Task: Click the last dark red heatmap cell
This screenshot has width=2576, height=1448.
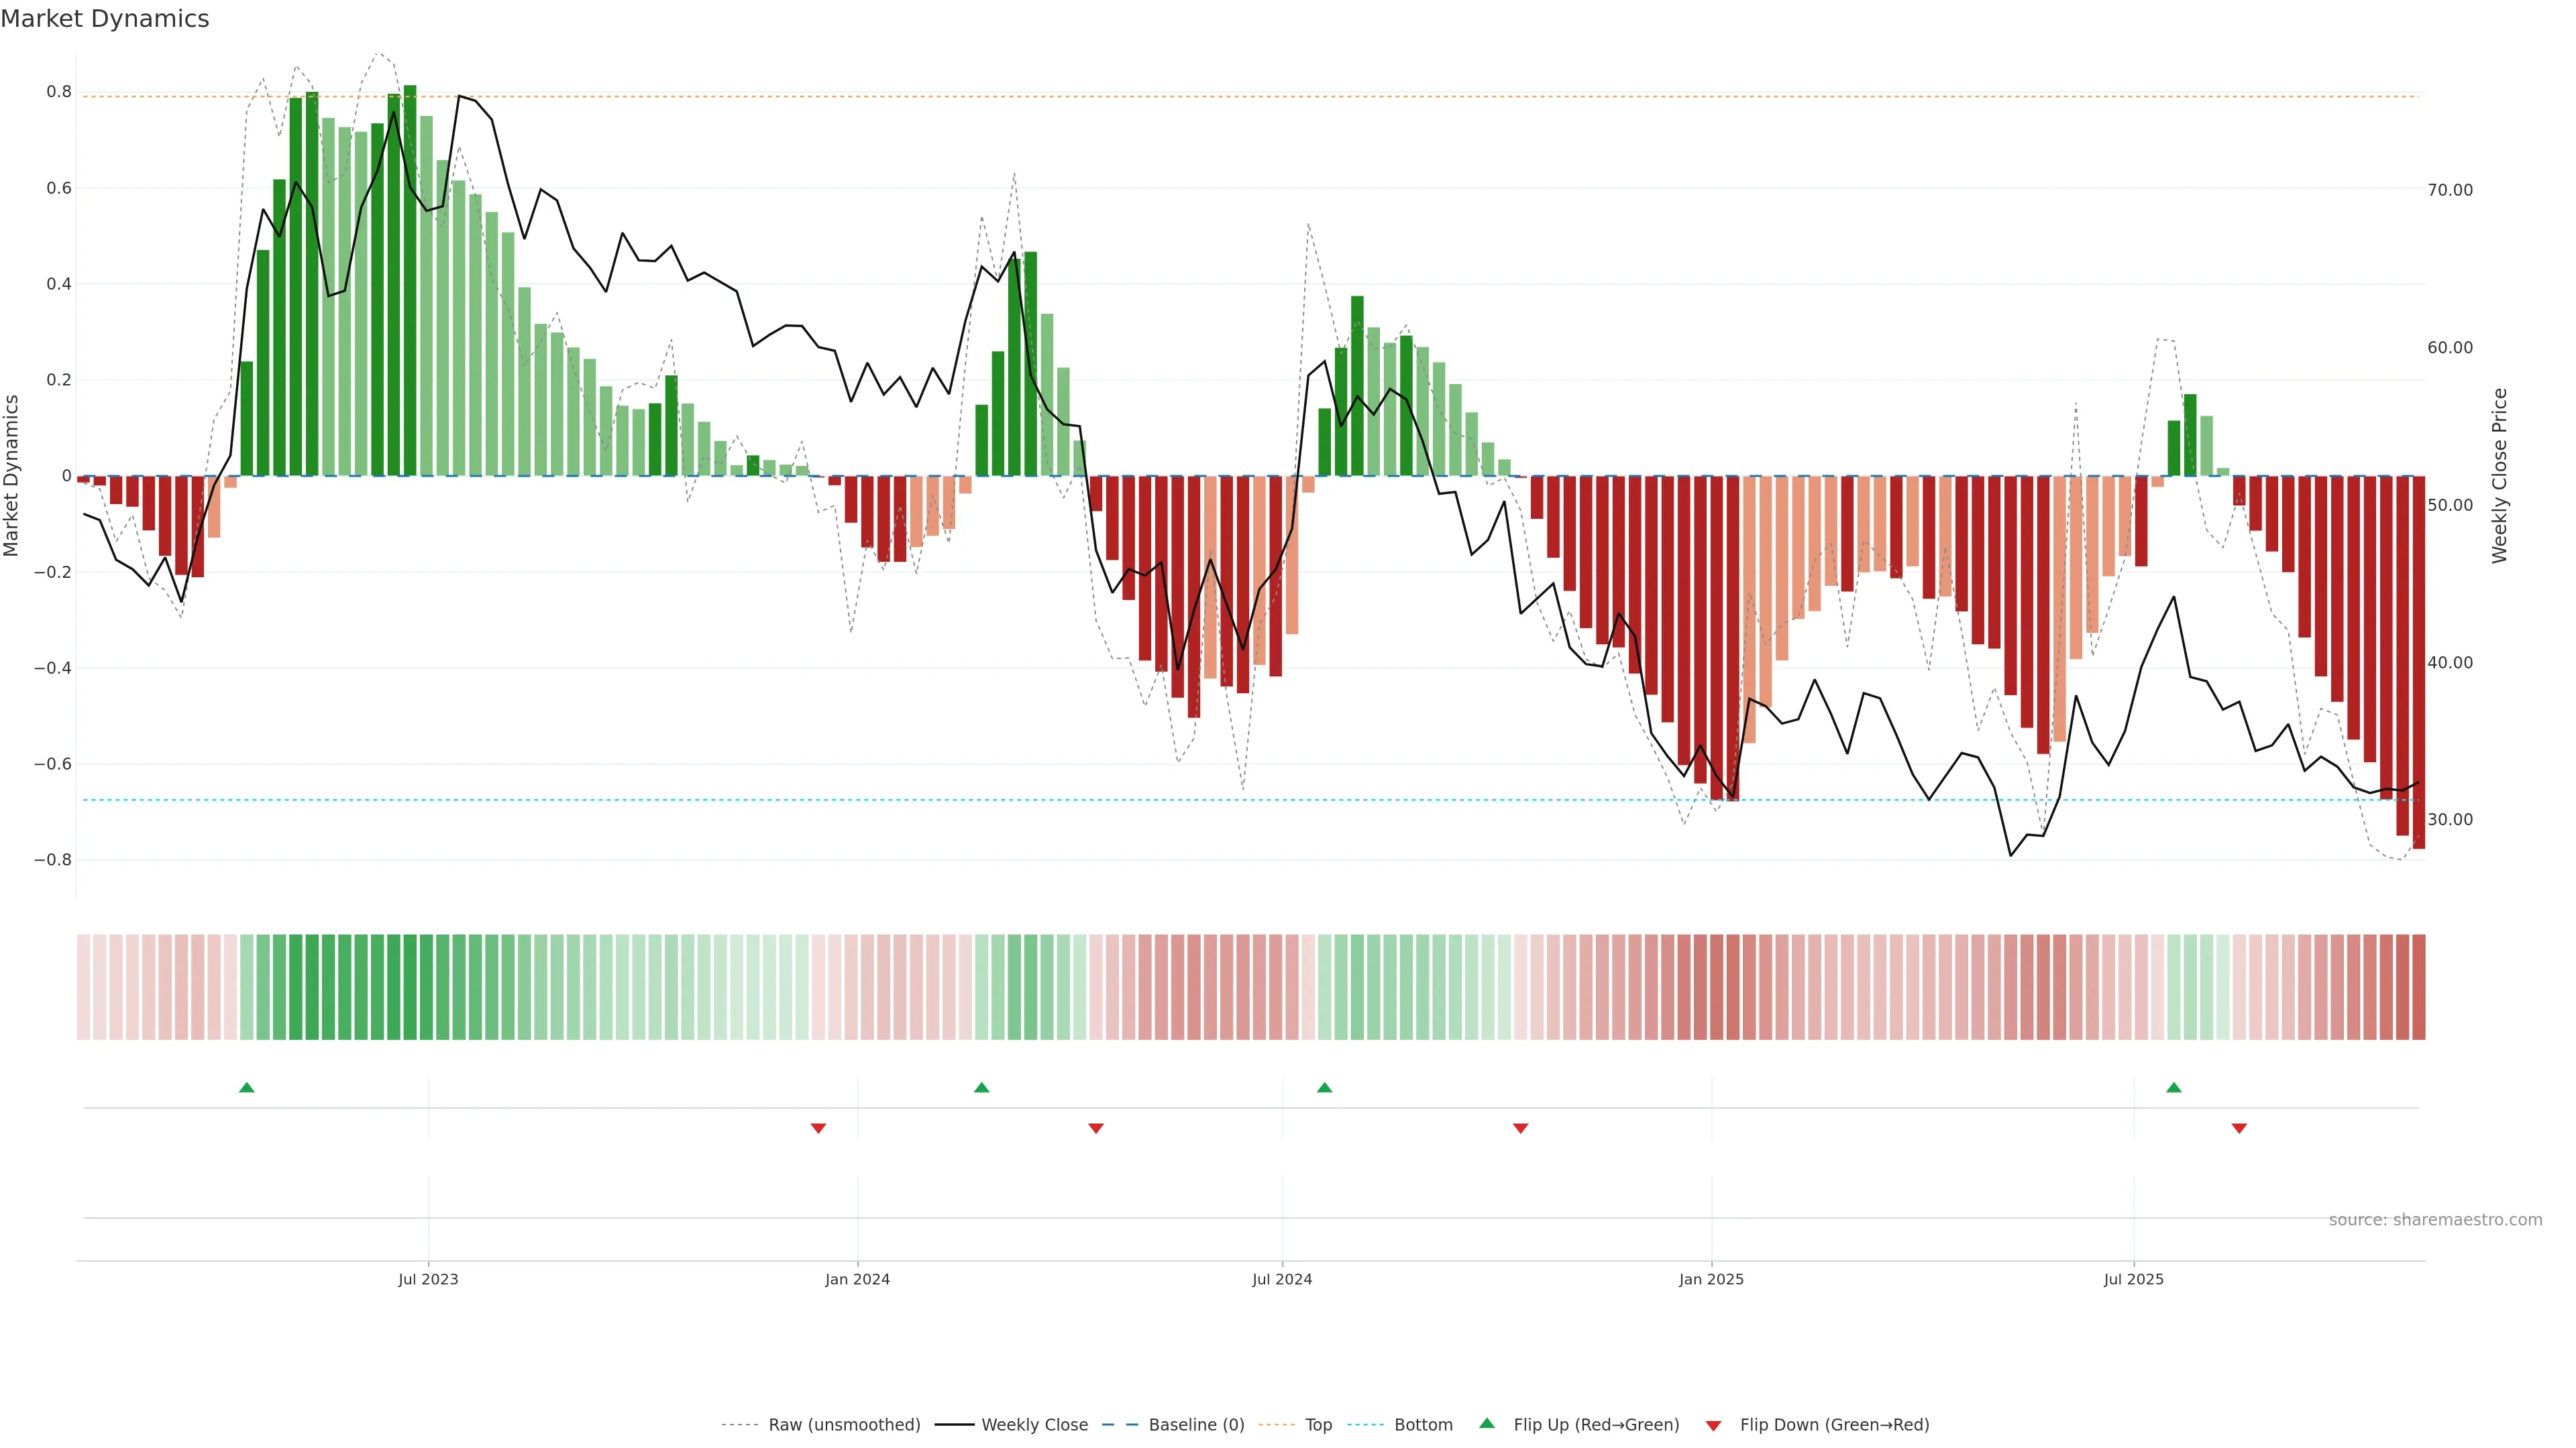Action: [2418, 987]
